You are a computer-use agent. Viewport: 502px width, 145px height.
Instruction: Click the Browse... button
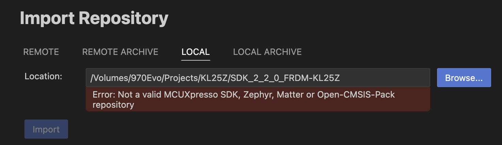point(464,78)
